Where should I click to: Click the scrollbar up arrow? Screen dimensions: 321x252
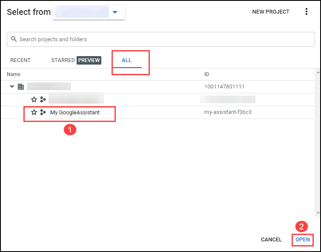coord(318,72)
